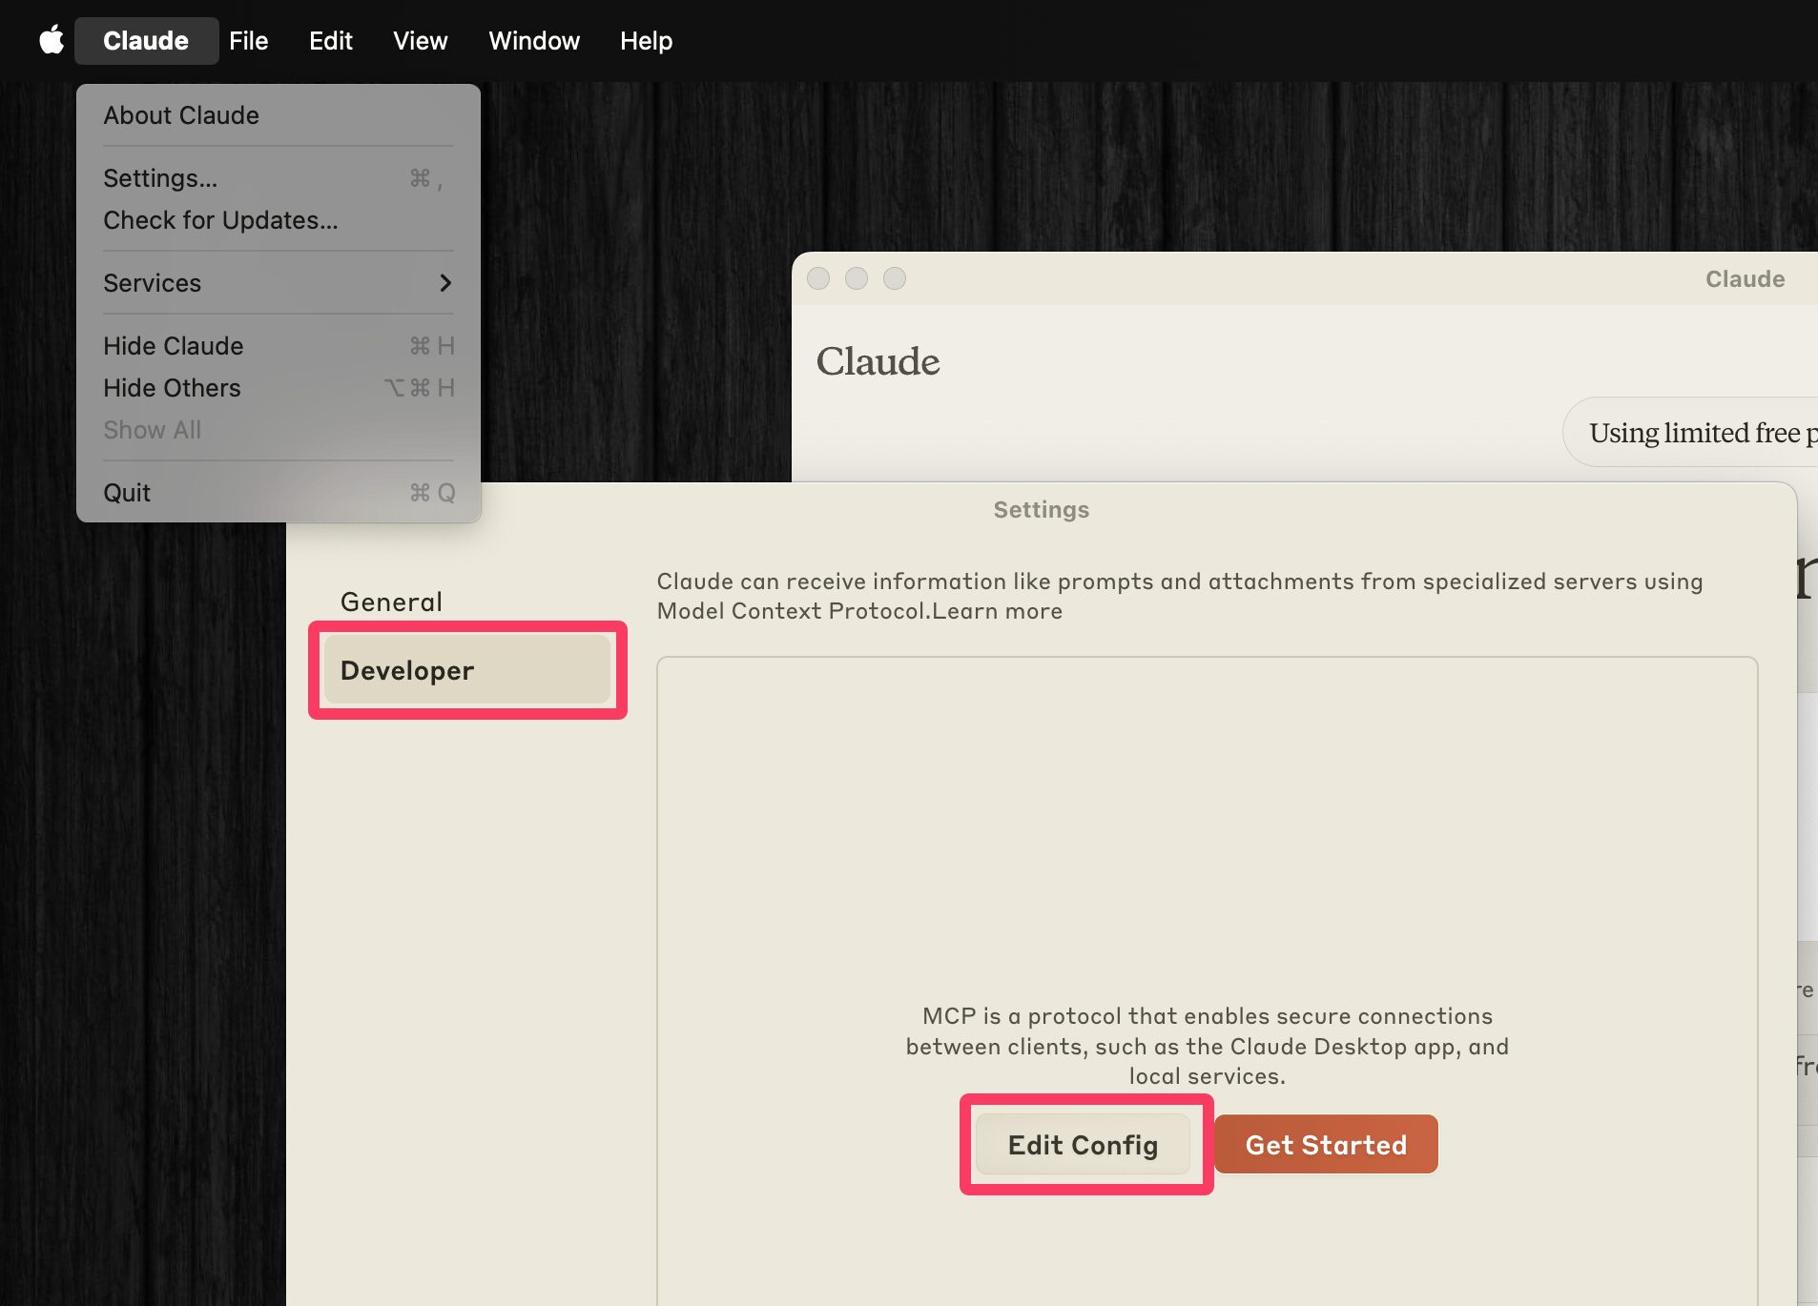
Task: Open the Edit menu
Action: coord(330,40)
